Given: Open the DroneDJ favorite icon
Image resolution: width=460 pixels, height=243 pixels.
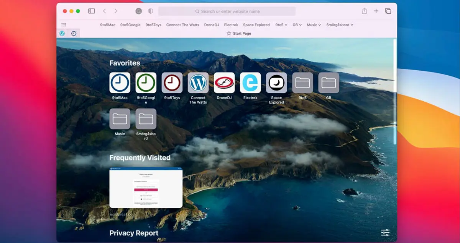Looking at the screenshot, I should 224,83.
